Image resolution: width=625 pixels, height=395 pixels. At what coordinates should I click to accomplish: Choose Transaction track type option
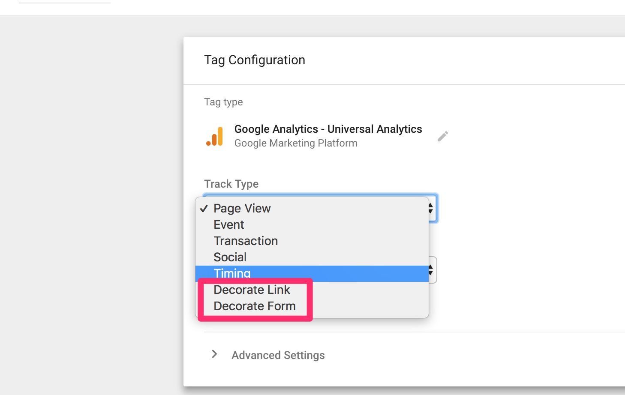(312, 241)
